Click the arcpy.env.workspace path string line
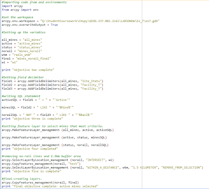 coord(80,21)
